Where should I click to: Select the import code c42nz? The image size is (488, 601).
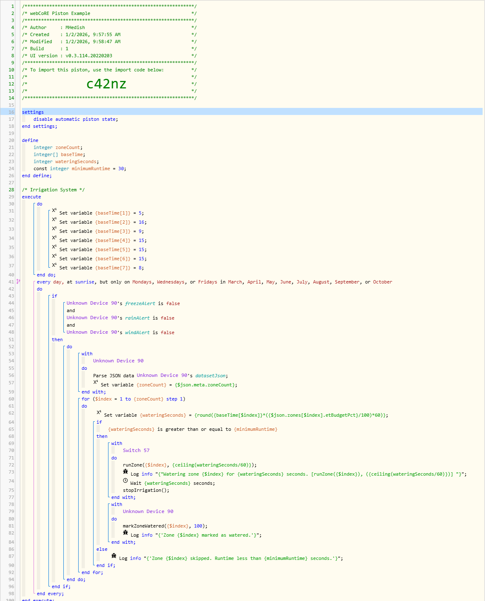click(x=106, y=84)
